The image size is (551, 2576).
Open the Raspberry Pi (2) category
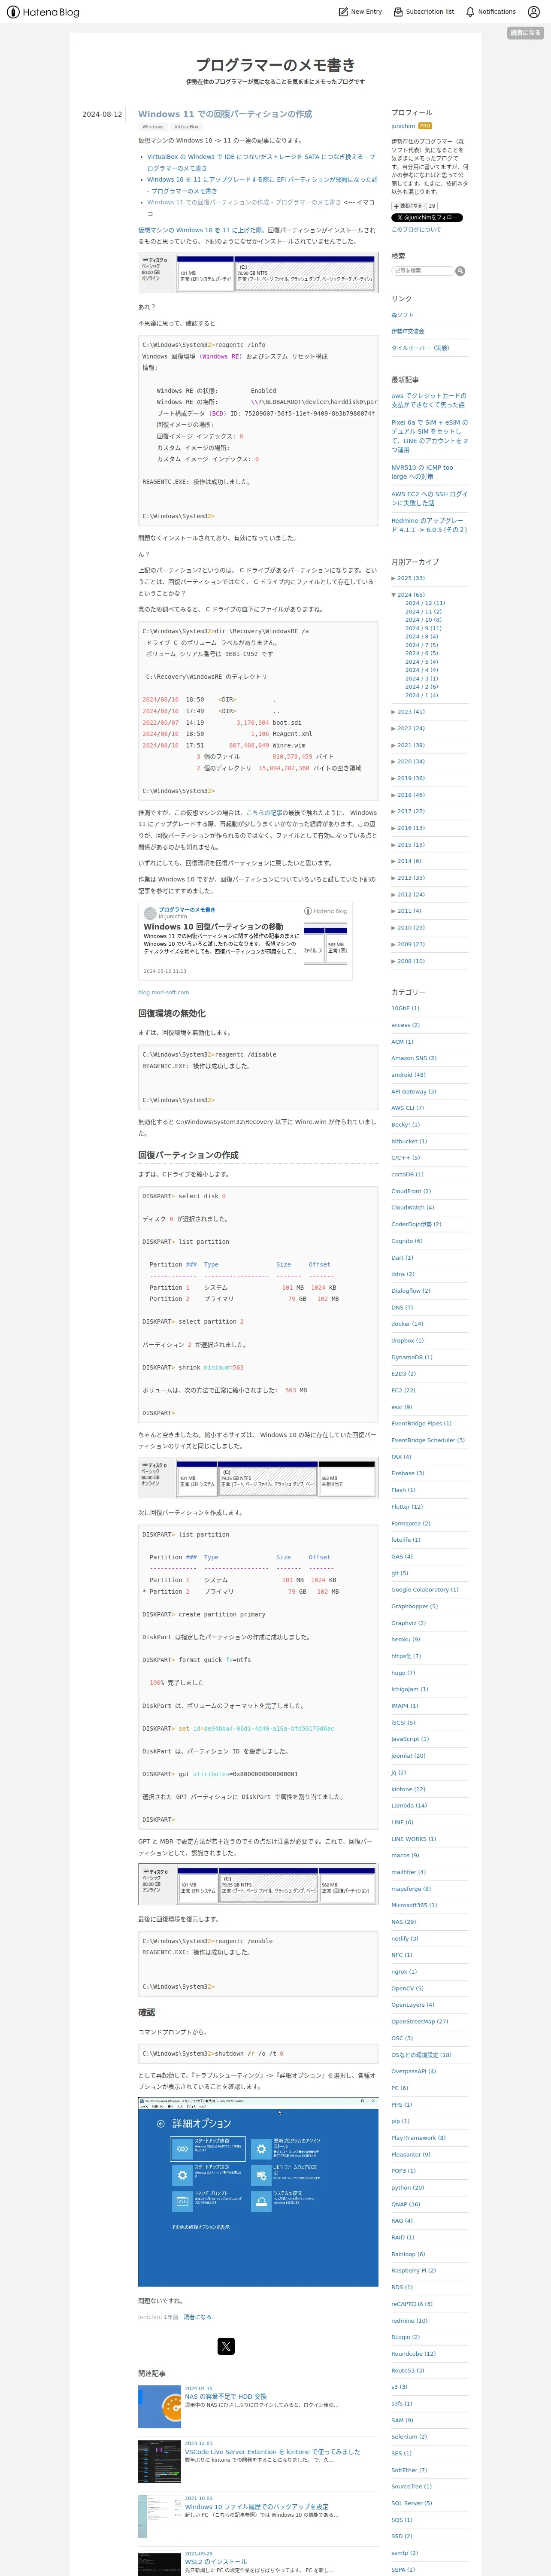[x=413, y=2271]
